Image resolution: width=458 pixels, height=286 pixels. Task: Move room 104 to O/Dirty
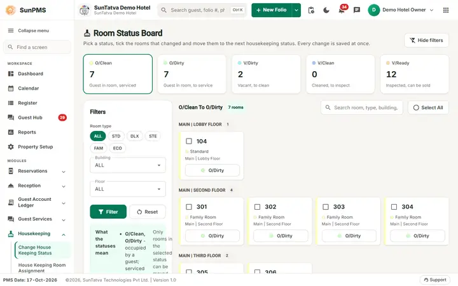pyautogui.click(x=212, y=170)
